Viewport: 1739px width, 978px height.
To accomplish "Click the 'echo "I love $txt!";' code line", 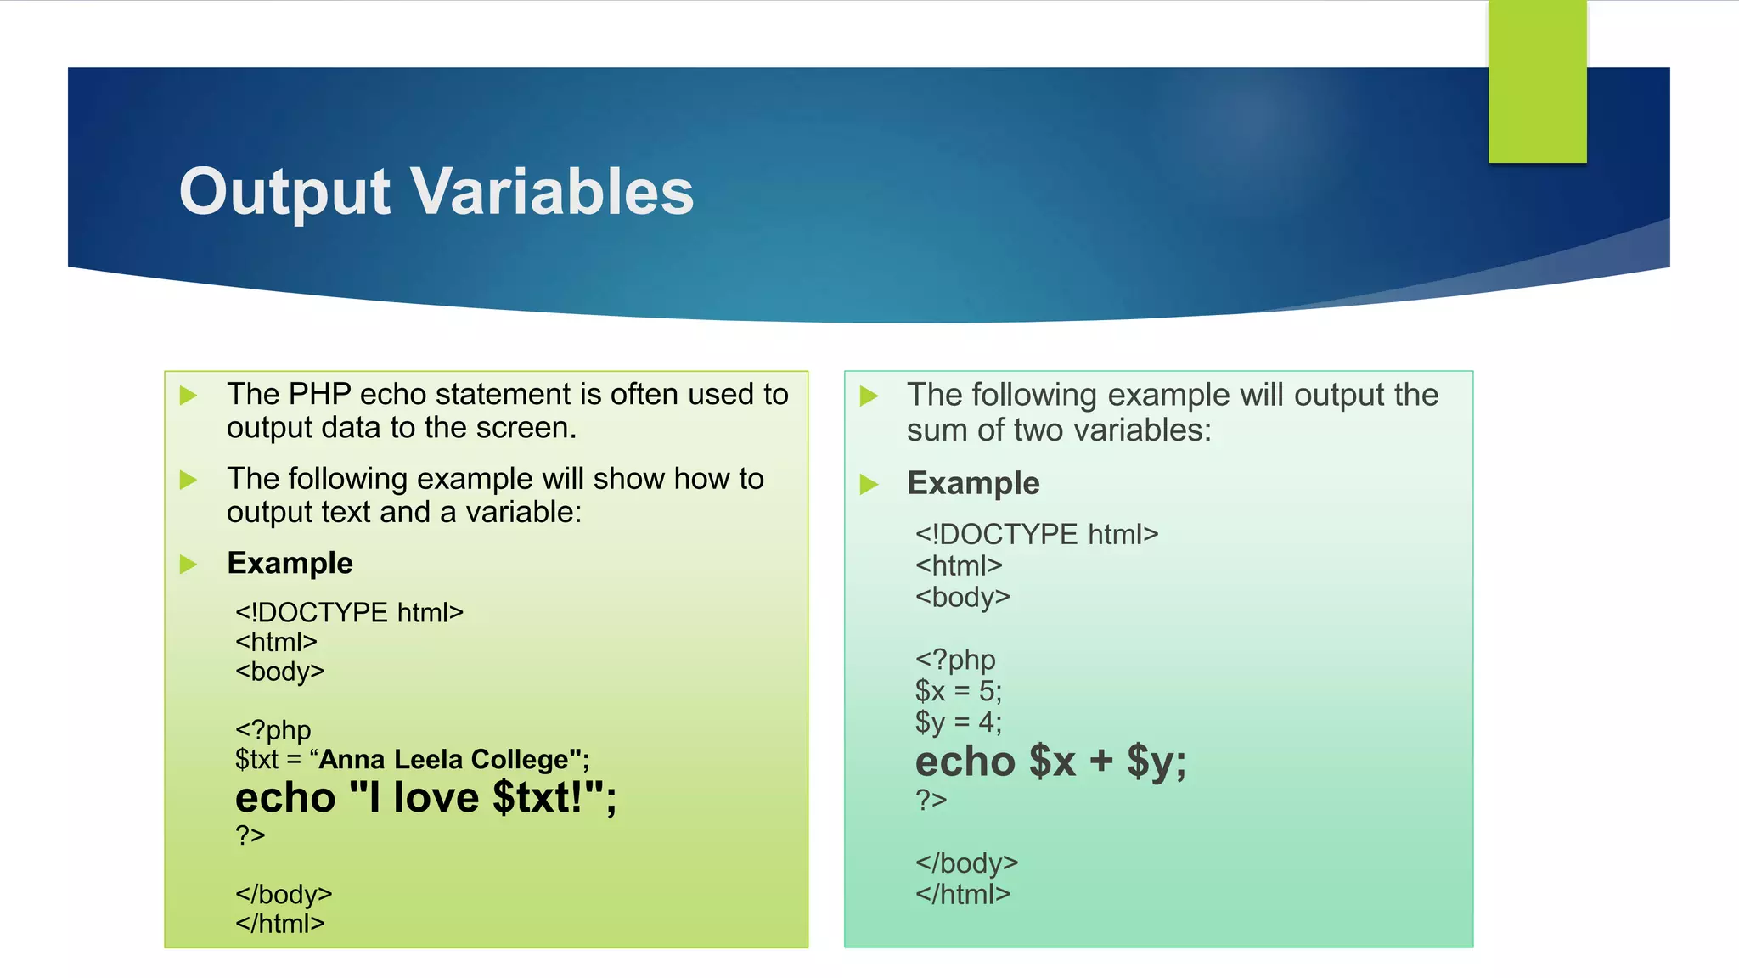I will pos(426,798).
